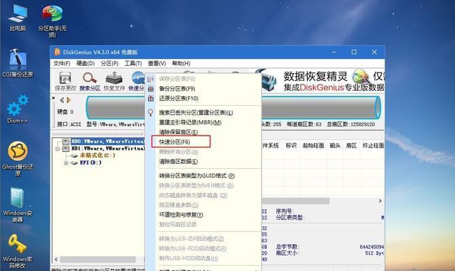Select EFI(D:) partition in tree
The image size is (455, 271).
click(x=90, y=163)
